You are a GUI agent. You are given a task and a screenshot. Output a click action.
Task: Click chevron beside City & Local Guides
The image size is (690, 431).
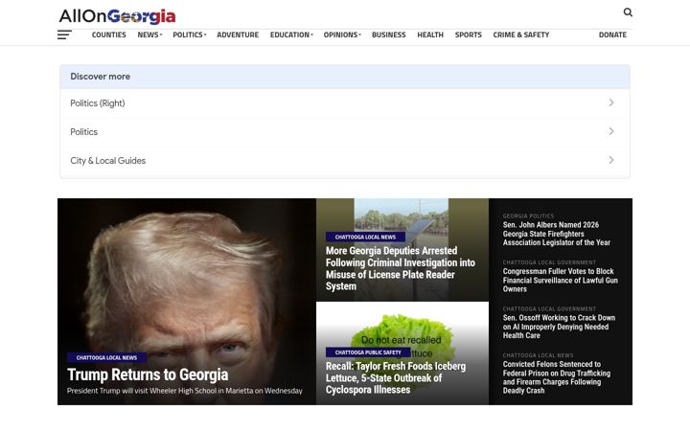point(611,160)
